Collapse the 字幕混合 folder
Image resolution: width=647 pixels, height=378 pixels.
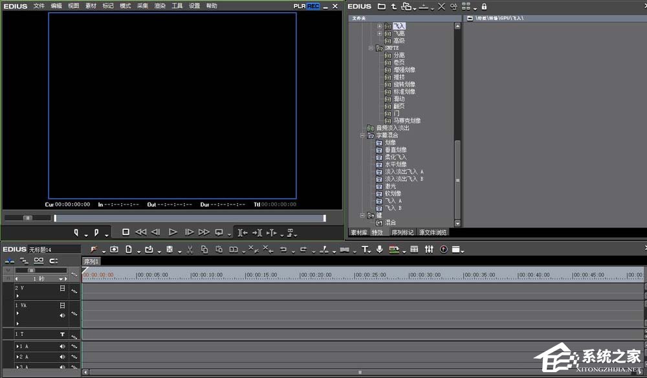pos(363,135)
